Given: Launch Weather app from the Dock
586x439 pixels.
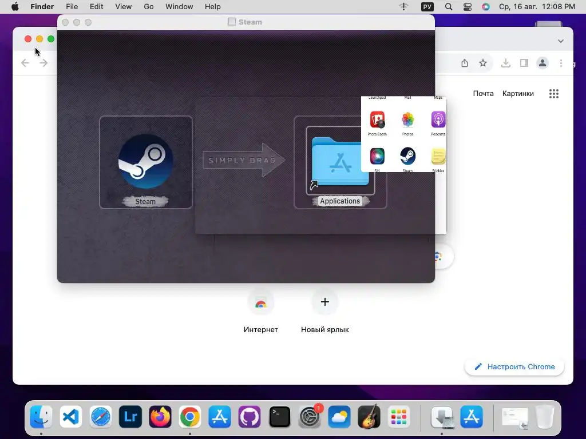Looking at the screenshot, I should 339,417.
